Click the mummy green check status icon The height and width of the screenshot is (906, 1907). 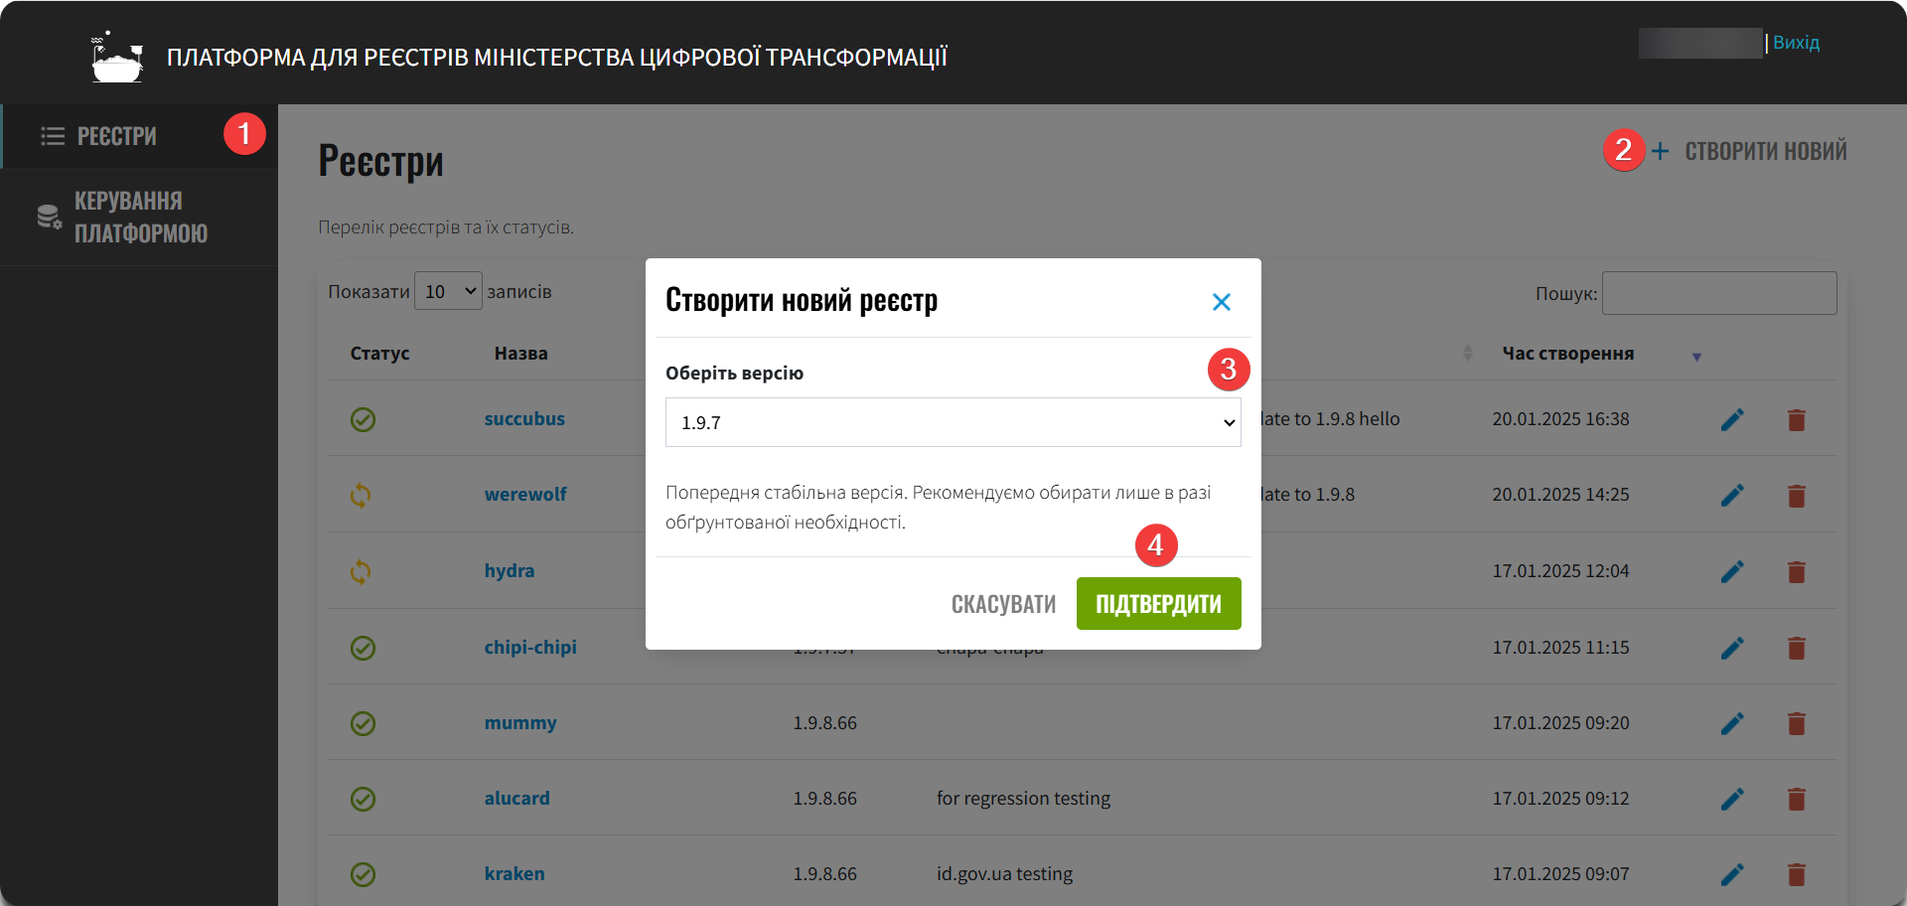point(363,723)
